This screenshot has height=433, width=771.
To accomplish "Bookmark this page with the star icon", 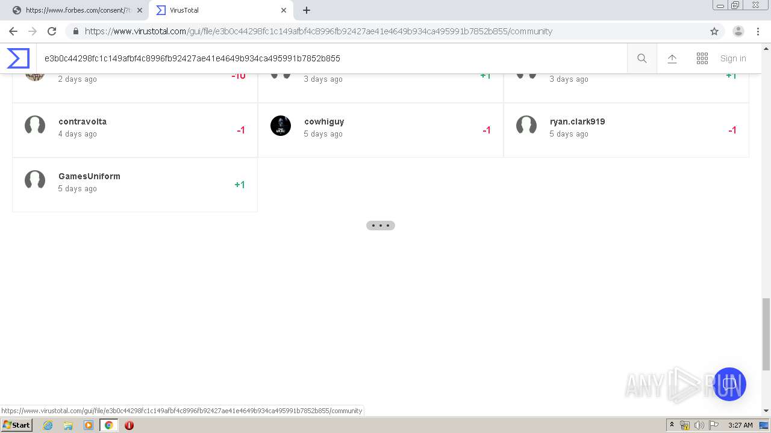I will coord(714,31).
